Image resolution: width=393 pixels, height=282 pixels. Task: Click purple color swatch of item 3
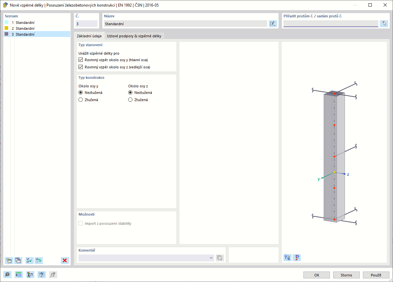tap(6, 34)
